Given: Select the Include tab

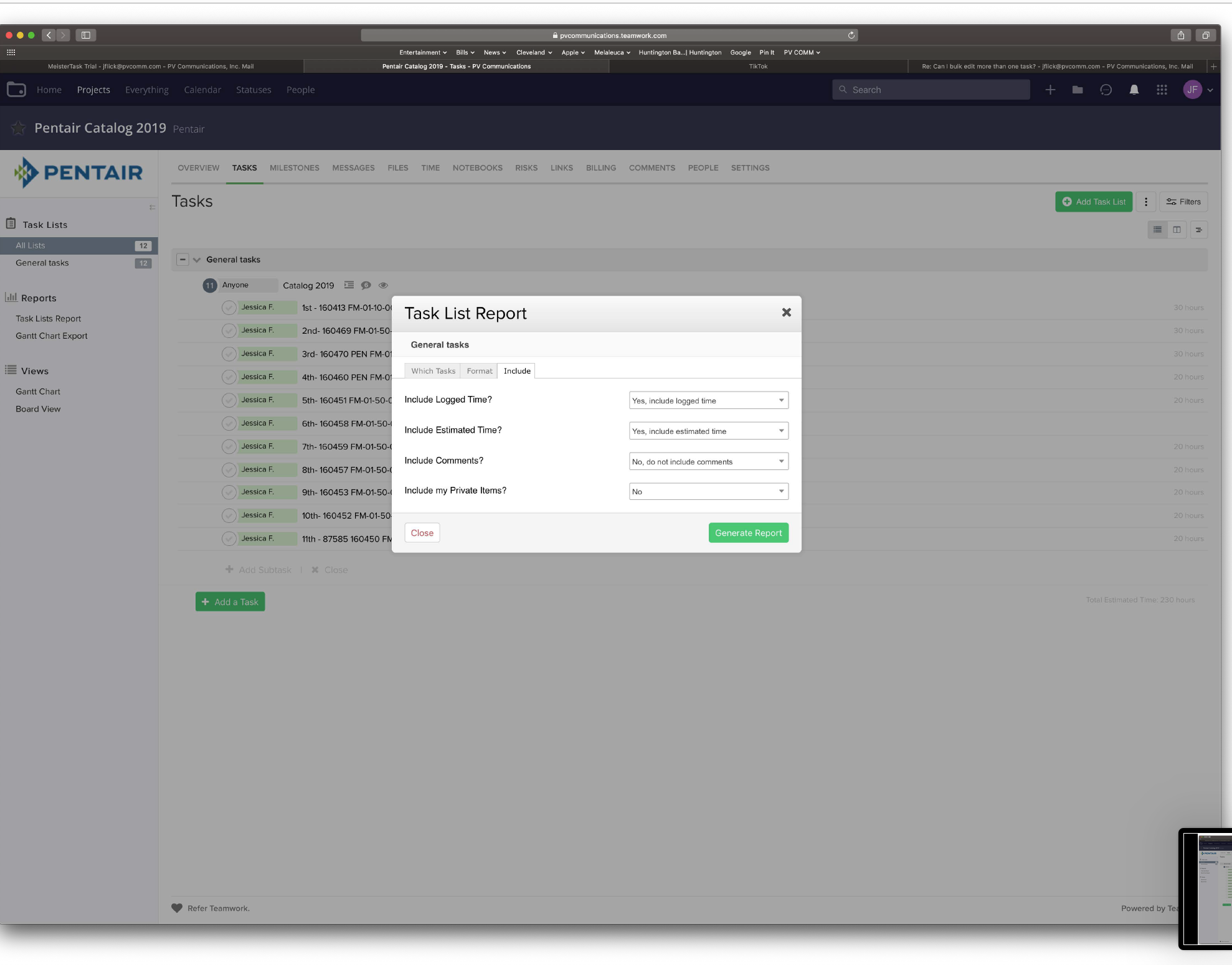Looking at the screenshot, I should pyautogui.click(x=517, y=371).
